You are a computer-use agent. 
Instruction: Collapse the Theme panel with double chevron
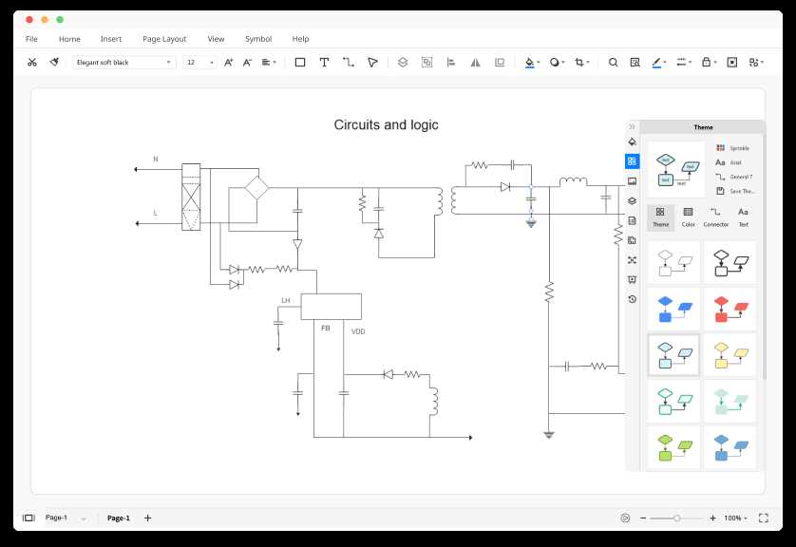[632, 126]
